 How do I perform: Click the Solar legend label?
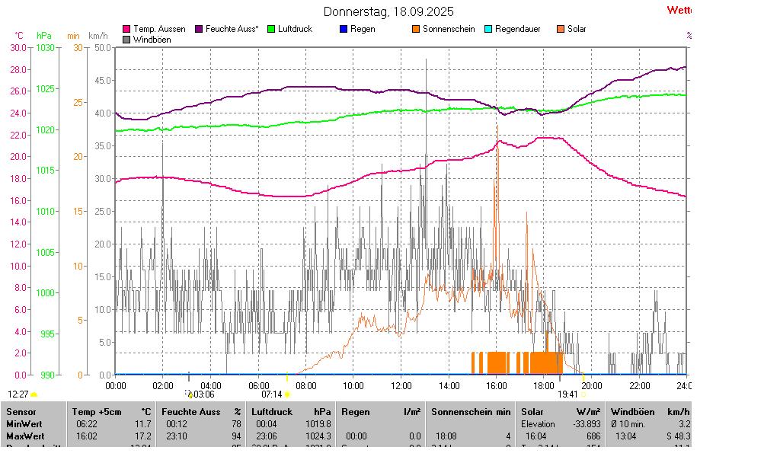coord(577,29)
